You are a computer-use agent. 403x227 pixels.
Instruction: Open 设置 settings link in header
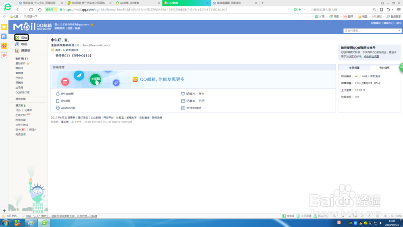(x=70, y=28)
